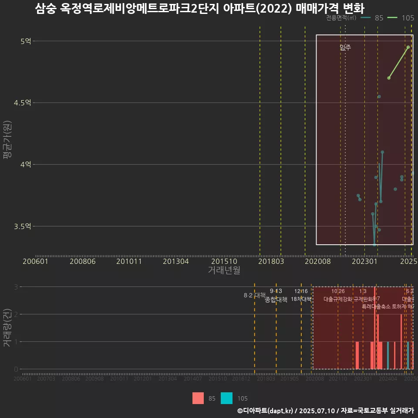
Task: Click 202008 label under the price chart
Action: click(317, 261)
